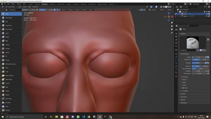
Task: Switch to the Modeling workspace tab
Action: 37,4
